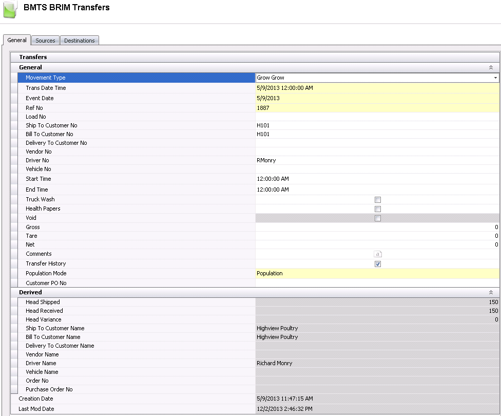Collapse the General section
This screenshot has width=501, height=416.
pos(491,67)
